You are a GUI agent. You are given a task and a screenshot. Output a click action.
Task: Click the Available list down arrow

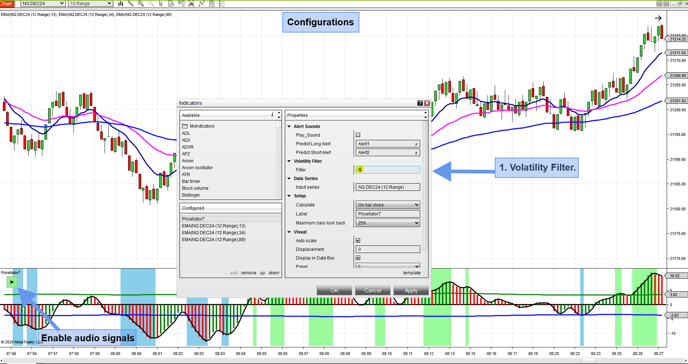279,117
